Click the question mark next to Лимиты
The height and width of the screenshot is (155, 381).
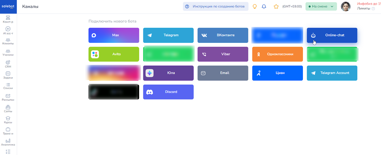point(373,9)
